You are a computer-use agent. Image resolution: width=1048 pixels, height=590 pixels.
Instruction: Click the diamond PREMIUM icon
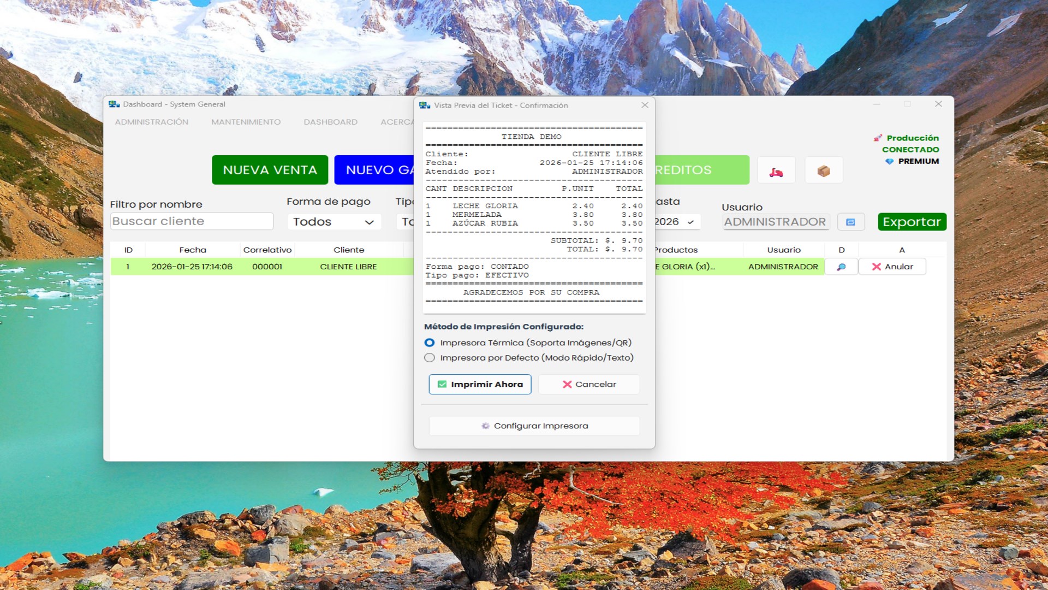(889, 162)
